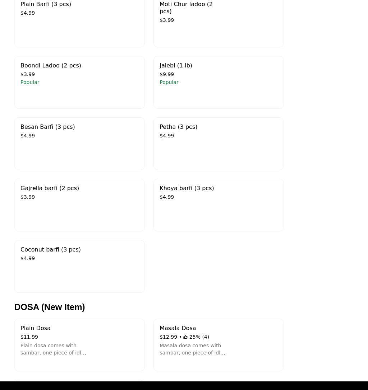Click the thumbs-up rating icon on Masala Dosa
368x390 pixels.
(185, 337)
